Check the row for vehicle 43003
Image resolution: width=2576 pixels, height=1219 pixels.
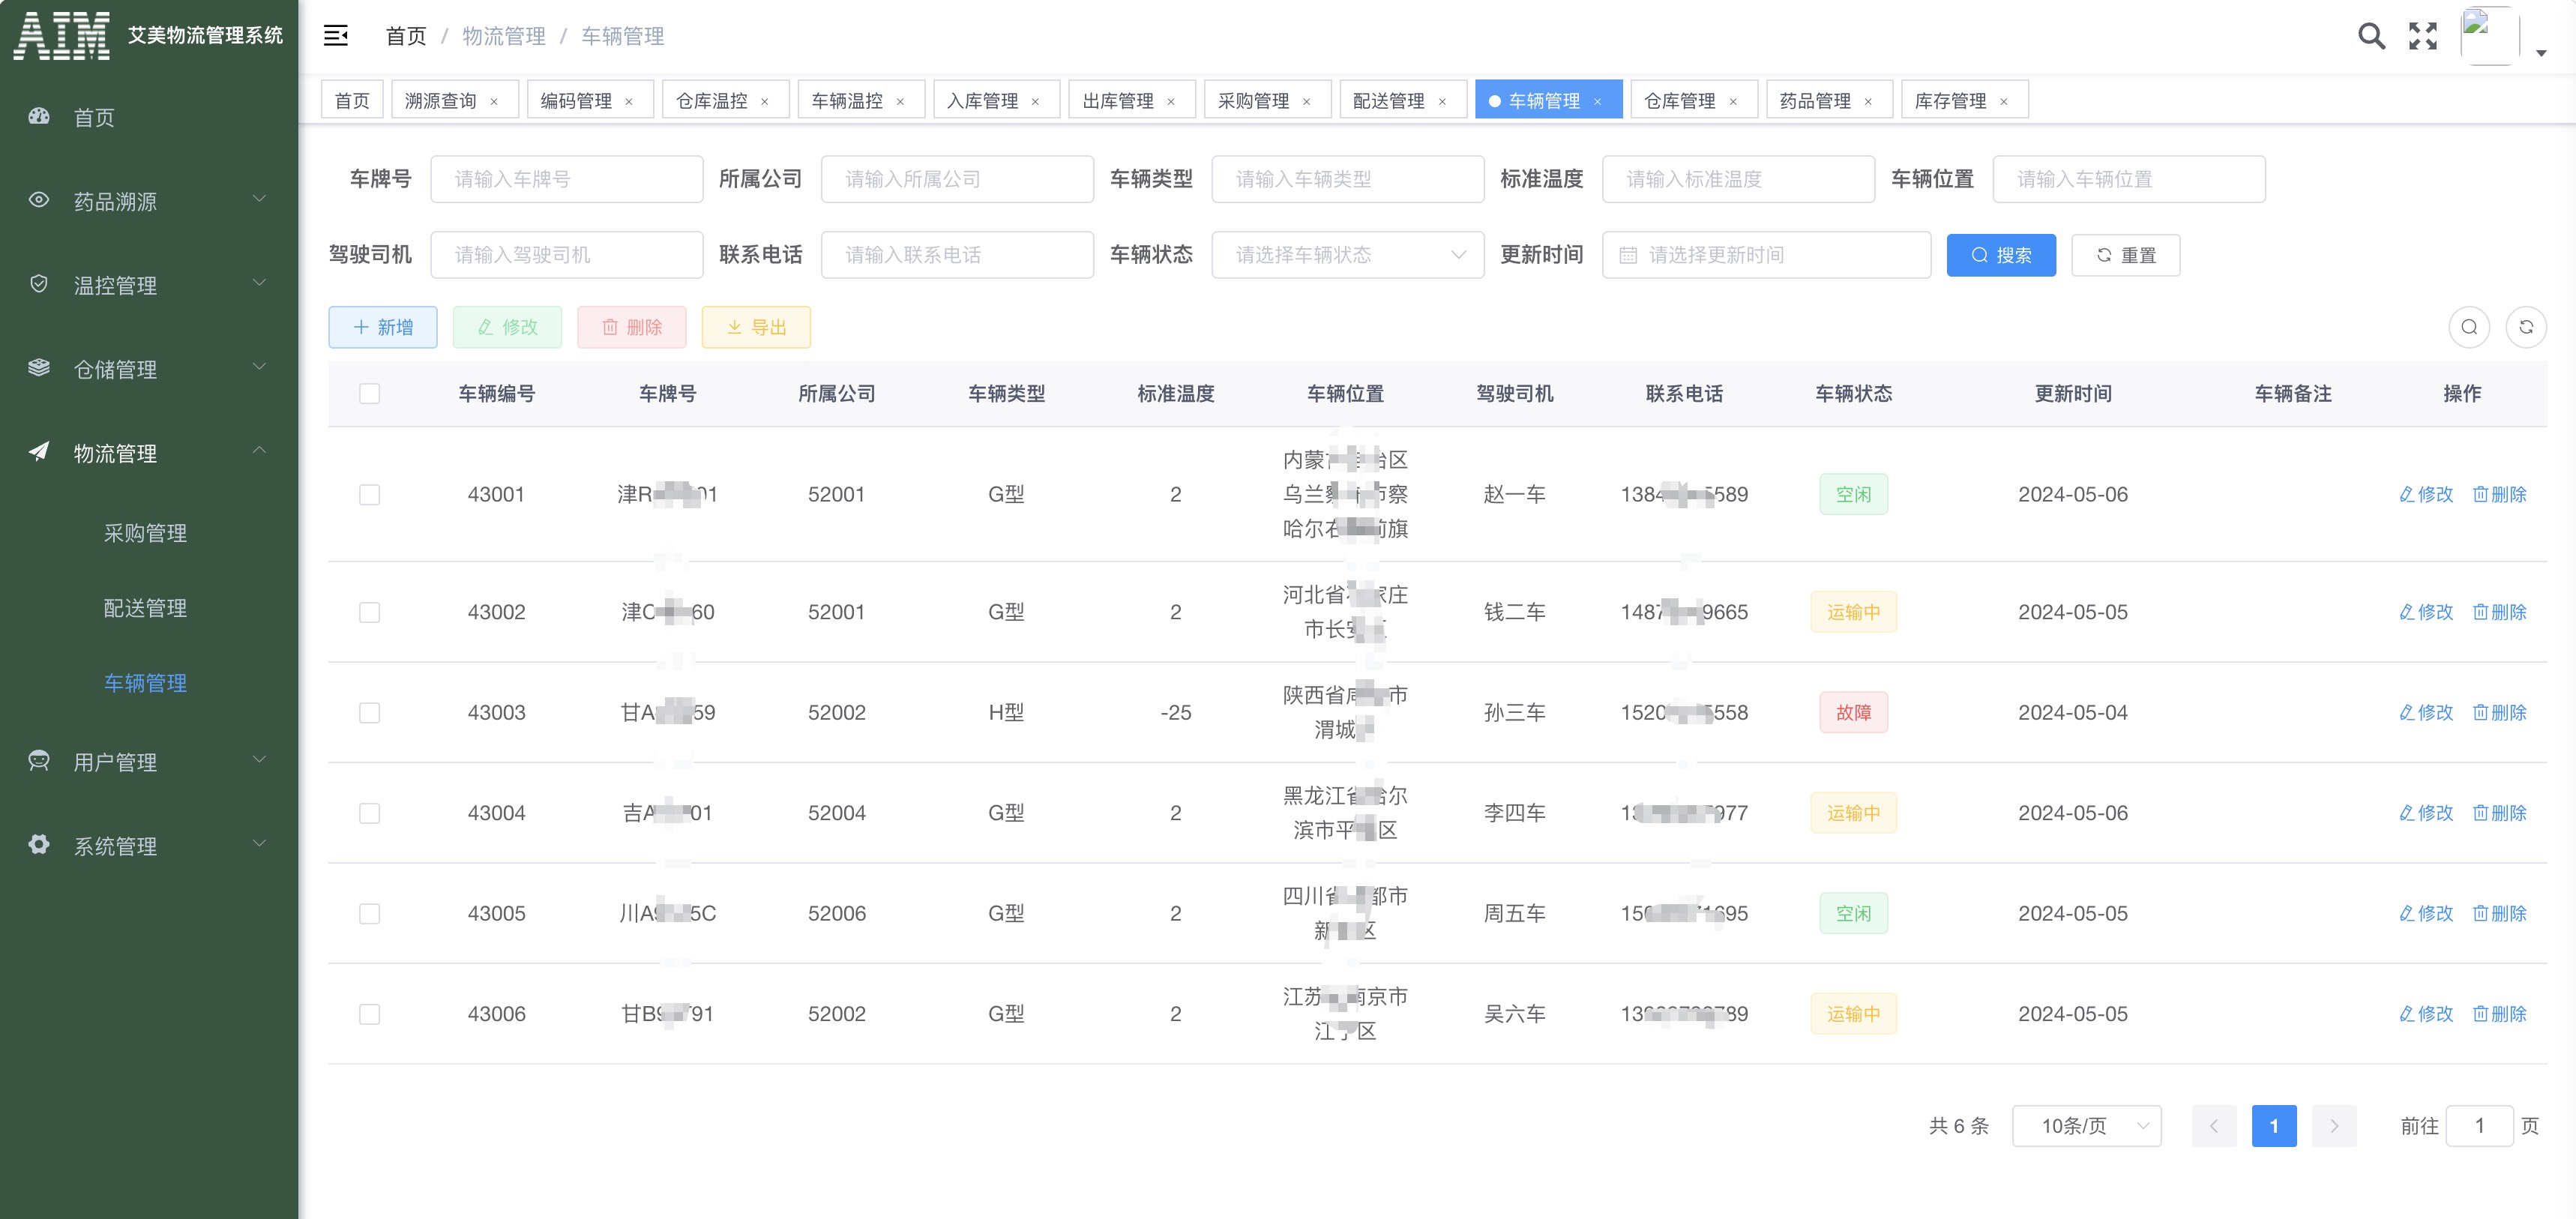click(x=370, y=712)
